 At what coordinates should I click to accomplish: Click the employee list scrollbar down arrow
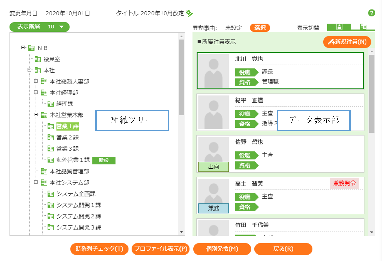click(372, 232)
